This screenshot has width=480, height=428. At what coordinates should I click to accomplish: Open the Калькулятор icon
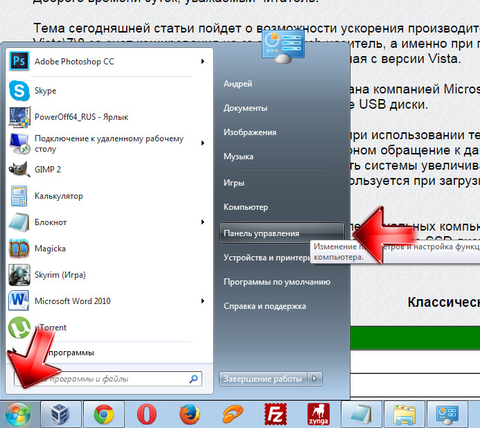pos(19,196)
